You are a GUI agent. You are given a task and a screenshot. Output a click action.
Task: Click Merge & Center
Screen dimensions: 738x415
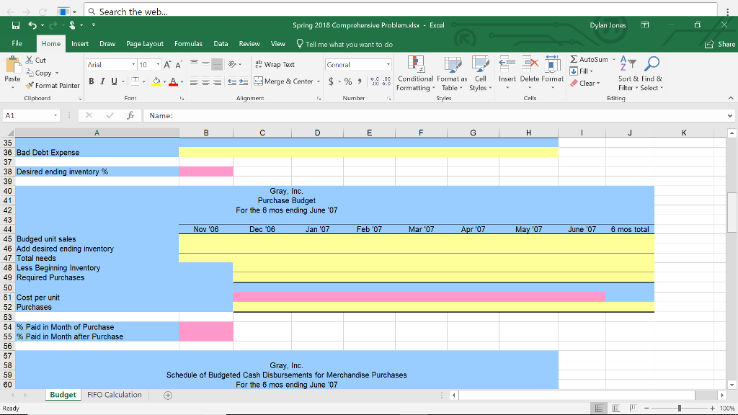click(x=284, y=81)
